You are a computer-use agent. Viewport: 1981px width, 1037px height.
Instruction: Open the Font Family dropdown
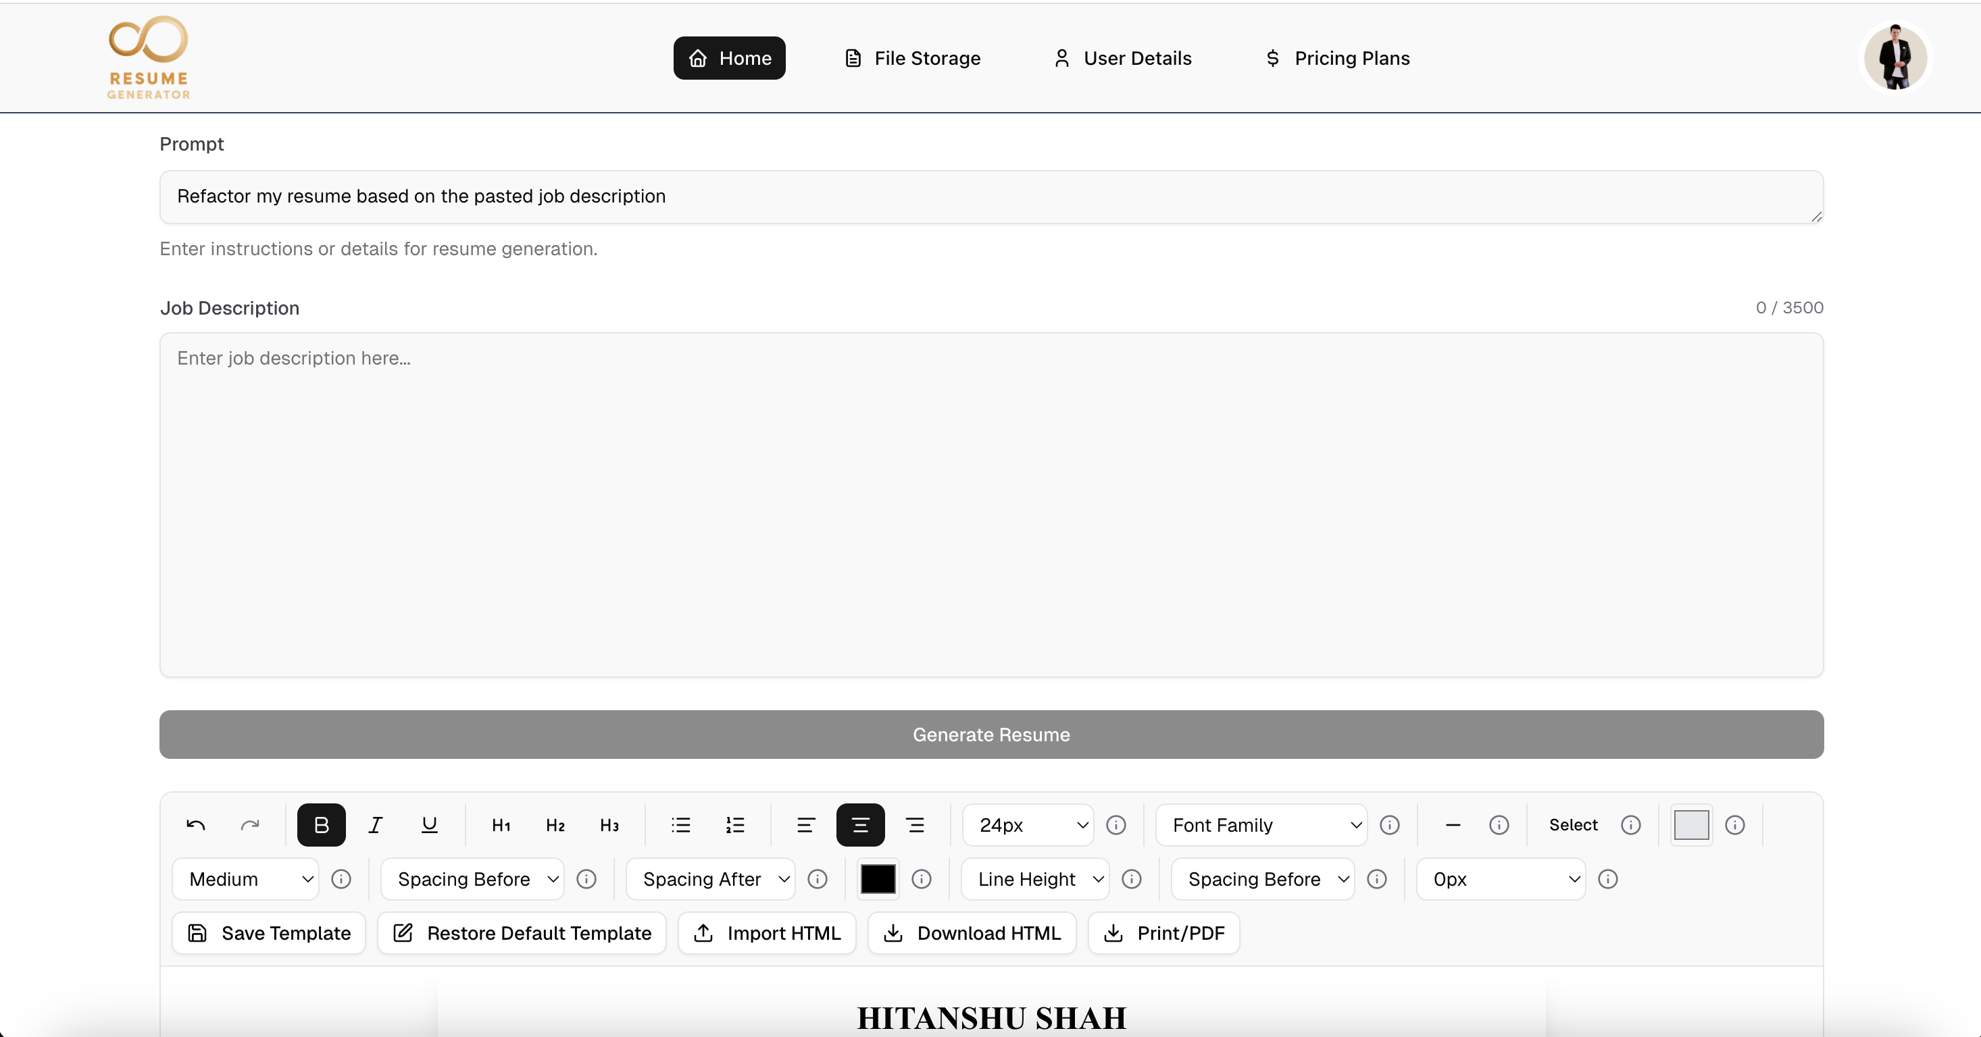[1259, 824]
